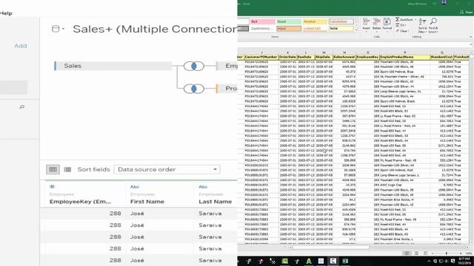
Task: Select the Product table pill in the join canvas
Action: tap(227, 89)
